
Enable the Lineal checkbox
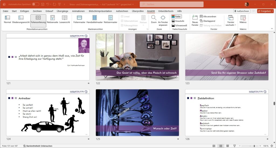(122, 16)
